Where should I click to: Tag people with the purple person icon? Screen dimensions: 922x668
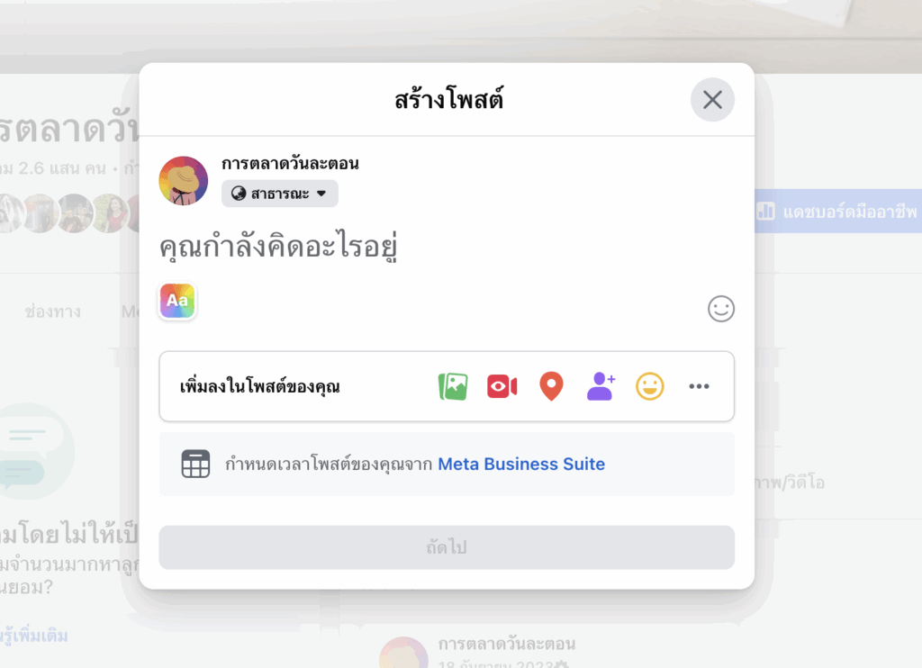(x=601, y=386)
